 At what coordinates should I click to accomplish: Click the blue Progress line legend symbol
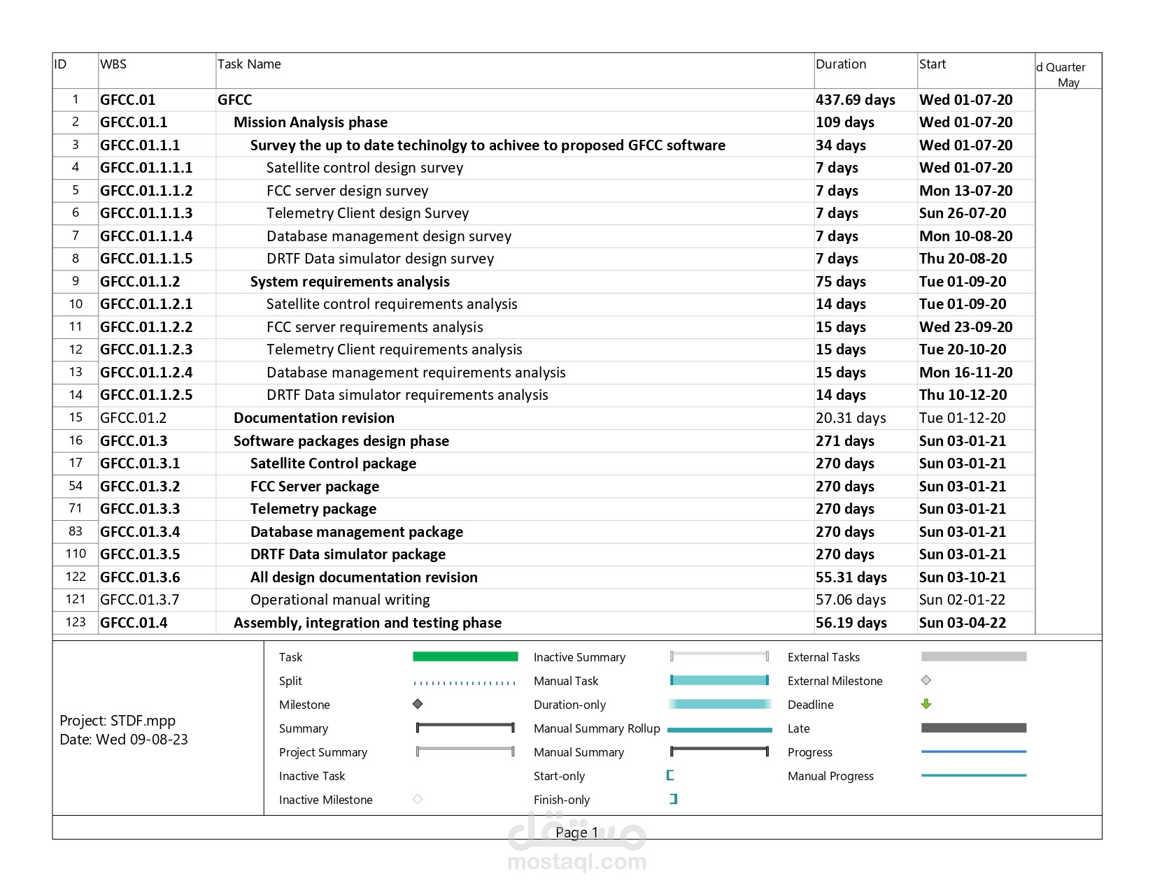point(974,752)
